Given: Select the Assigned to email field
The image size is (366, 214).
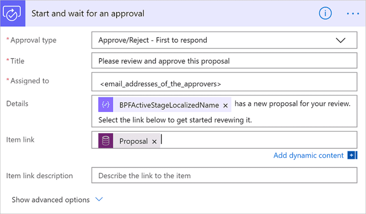Looking at the screenshot, I should (224, 82).
